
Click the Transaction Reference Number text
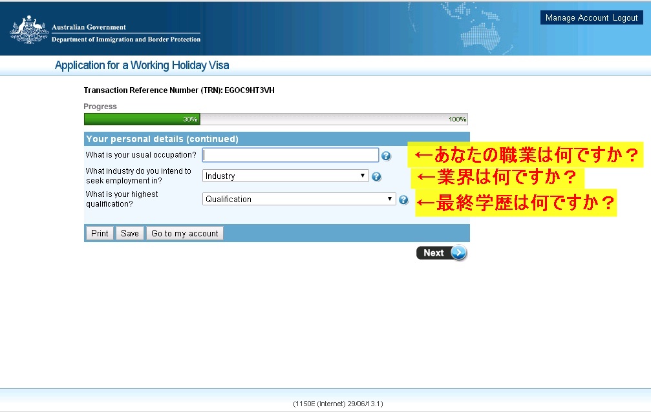click(179, 90)
